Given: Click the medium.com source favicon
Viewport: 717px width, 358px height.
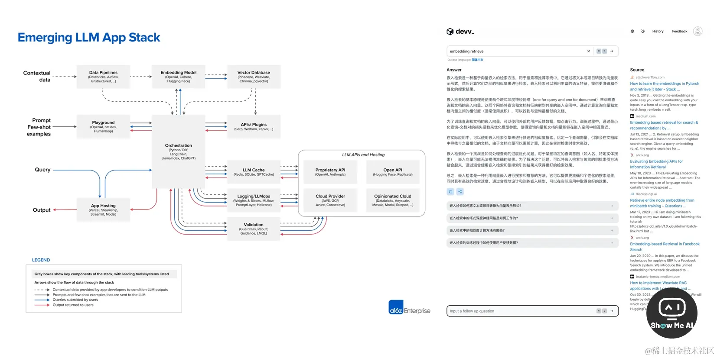Looking at the screenshot, I should click(x=632, y=116).
